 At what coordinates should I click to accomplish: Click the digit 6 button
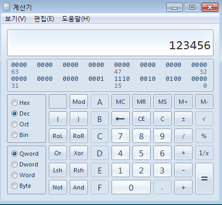[x=162, y=153]
